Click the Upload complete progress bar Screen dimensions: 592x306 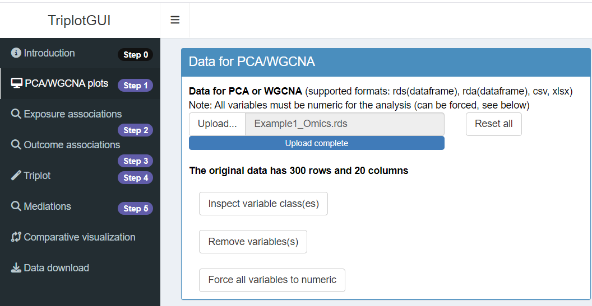click(x=316, y=143)
